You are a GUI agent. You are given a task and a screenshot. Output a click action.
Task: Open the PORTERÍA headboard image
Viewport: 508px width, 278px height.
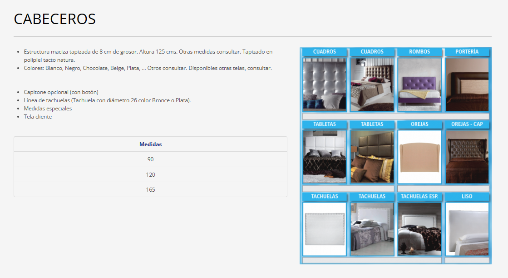pyautogui.click(x=467, y=85)
